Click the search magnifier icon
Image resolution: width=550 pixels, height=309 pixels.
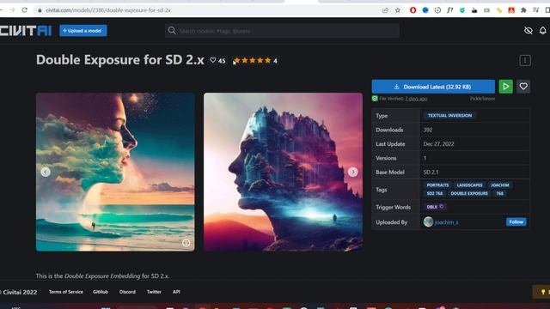(172, 31)
